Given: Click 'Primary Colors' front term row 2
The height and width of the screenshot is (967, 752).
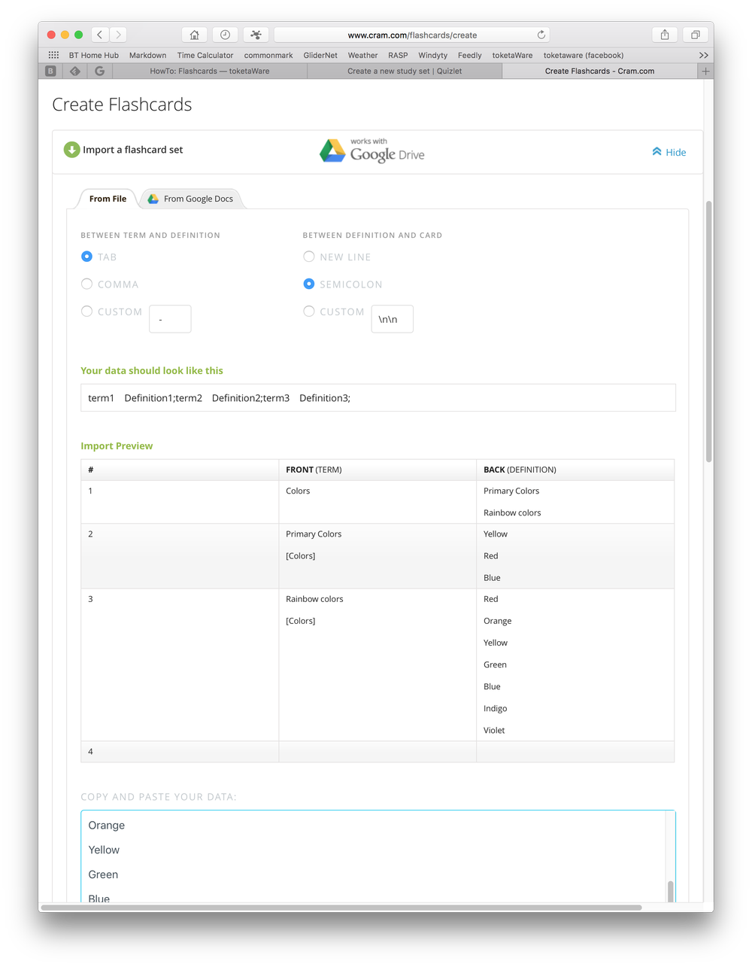Looking at the screenshot, I should click(x=314, y=534).
